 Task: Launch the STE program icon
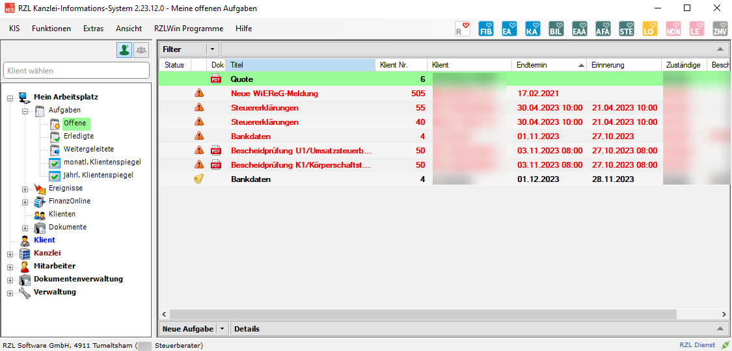click(x=626, y=29)
